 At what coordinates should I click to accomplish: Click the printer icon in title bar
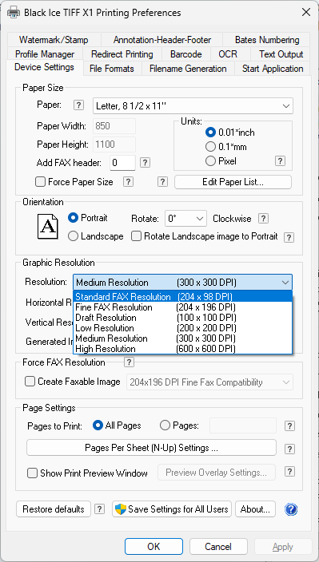(14, 13)
